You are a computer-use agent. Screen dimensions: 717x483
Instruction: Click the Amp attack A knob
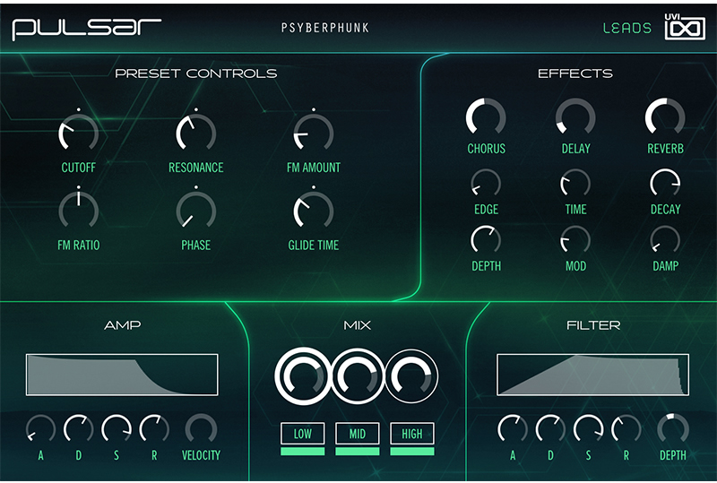40,429
